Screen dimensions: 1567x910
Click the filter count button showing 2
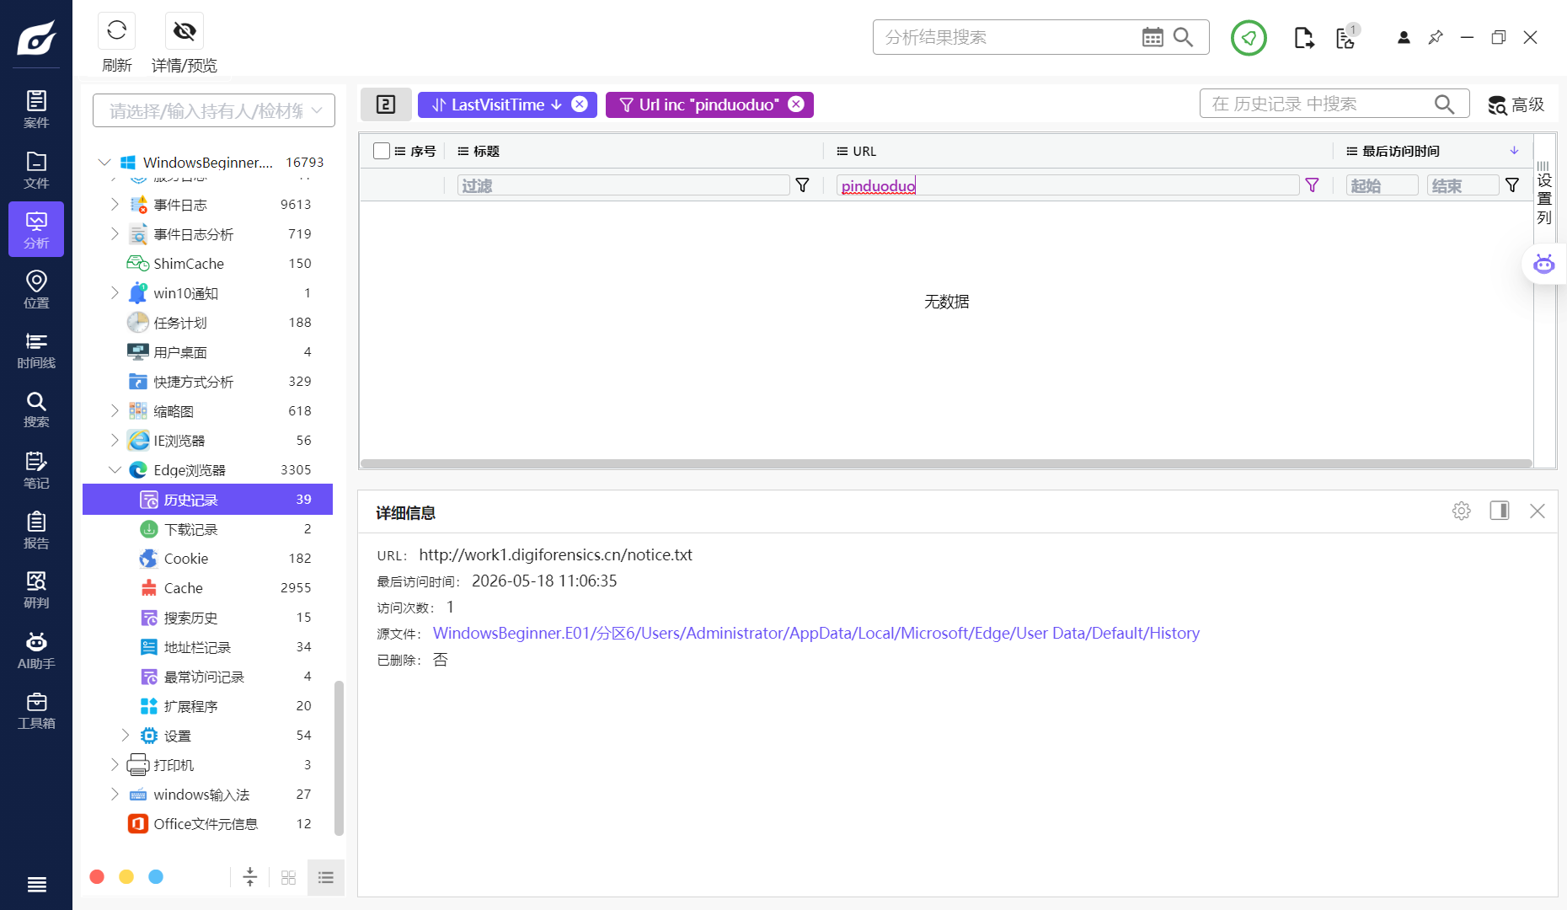click(x=386, y=104)
